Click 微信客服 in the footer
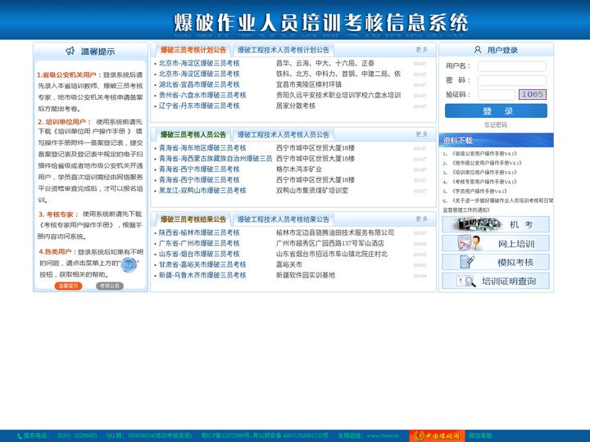This screenshot has width=590, height=442. point(480,435)
